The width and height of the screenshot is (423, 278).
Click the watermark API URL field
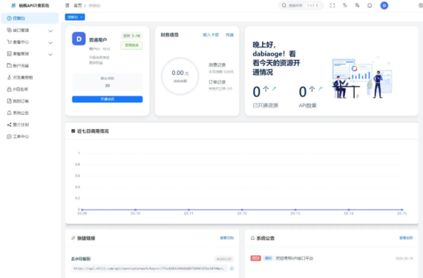pyautogui.click(x=149, y=268)
